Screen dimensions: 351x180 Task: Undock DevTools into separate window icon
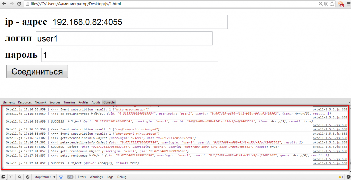3,177
